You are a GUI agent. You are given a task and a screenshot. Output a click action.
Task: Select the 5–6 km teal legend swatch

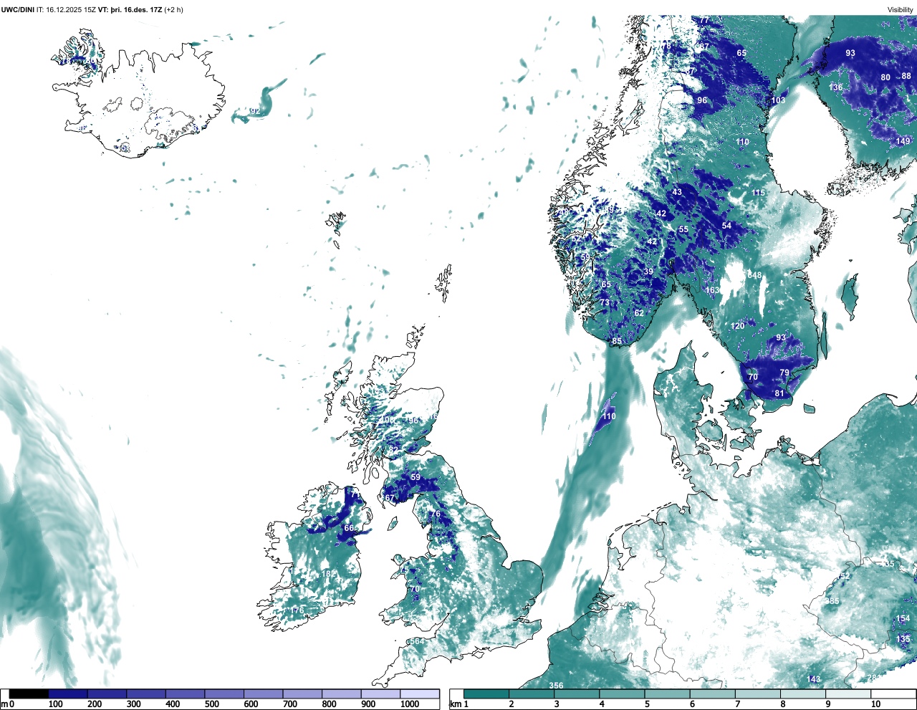coord(668,694)
